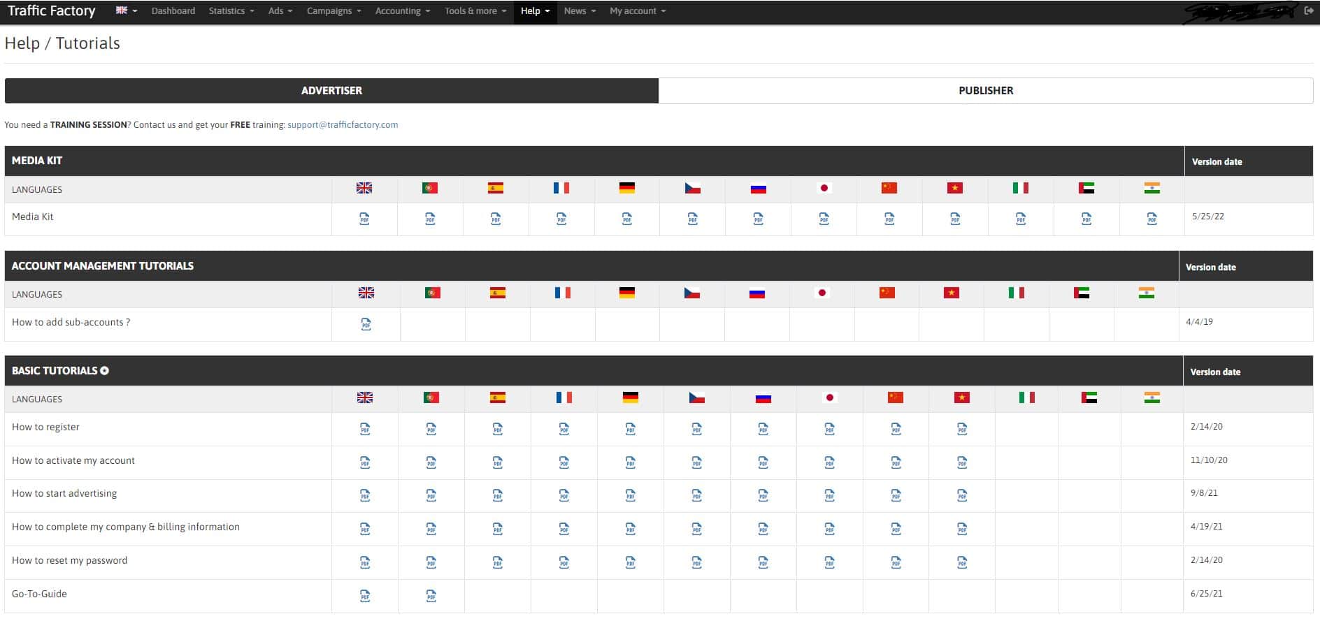Open the language selector flag dropdown
Viewport: 1320px width, 621px height.
click(x=126, y=10)
